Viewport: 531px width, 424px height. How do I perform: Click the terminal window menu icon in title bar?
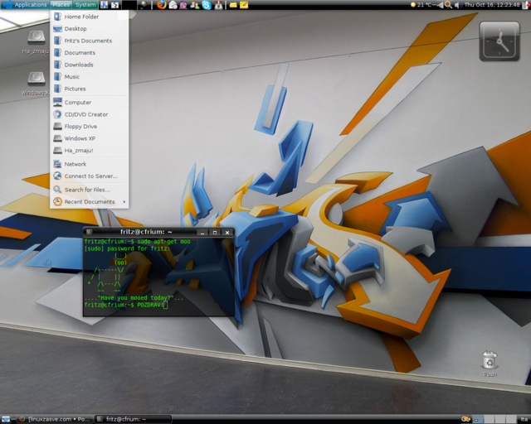[89, 232]
